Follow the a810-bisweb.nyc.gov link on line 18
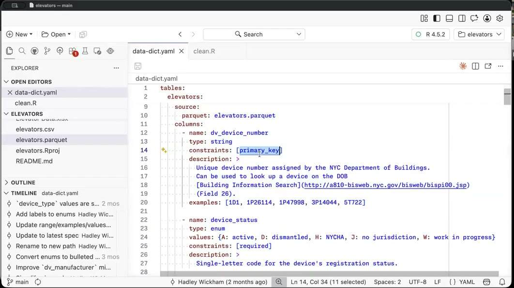The width and height of the screenshot is (514, 288). tap(385, 185)
